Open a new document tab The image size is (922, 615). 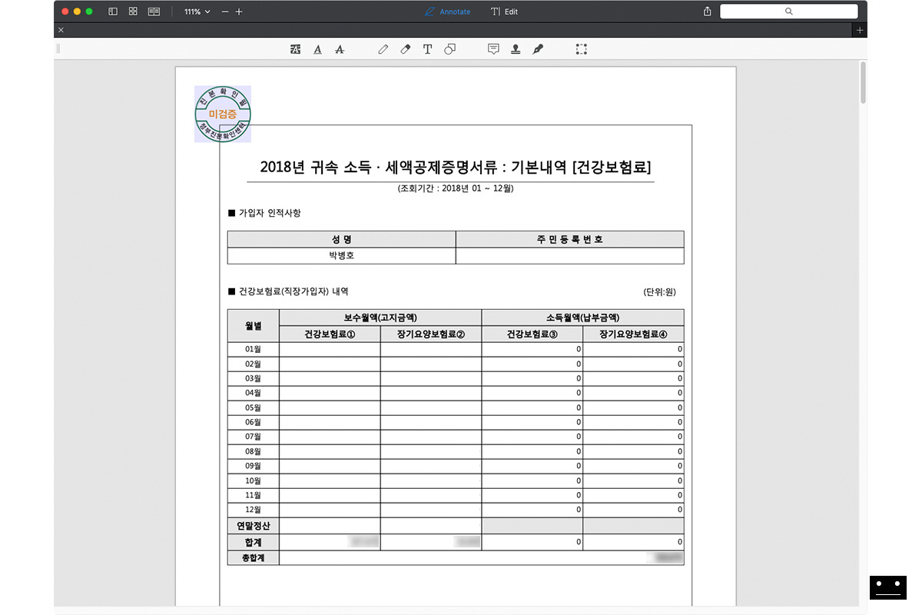tap(859, 29)
